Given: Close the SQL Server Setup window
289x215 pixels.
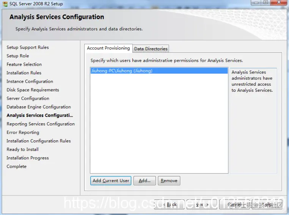Looking at the screenshot, I should click(279, 3).
